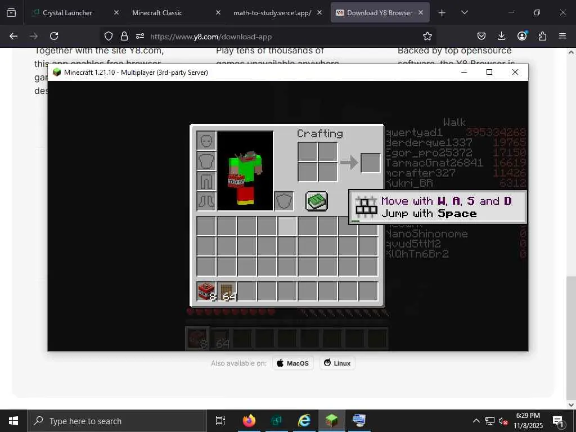Image resolution: width=576 pixels, height=432 pixels.
Task: Go back in browser history
Action: (x=13, y=36)
